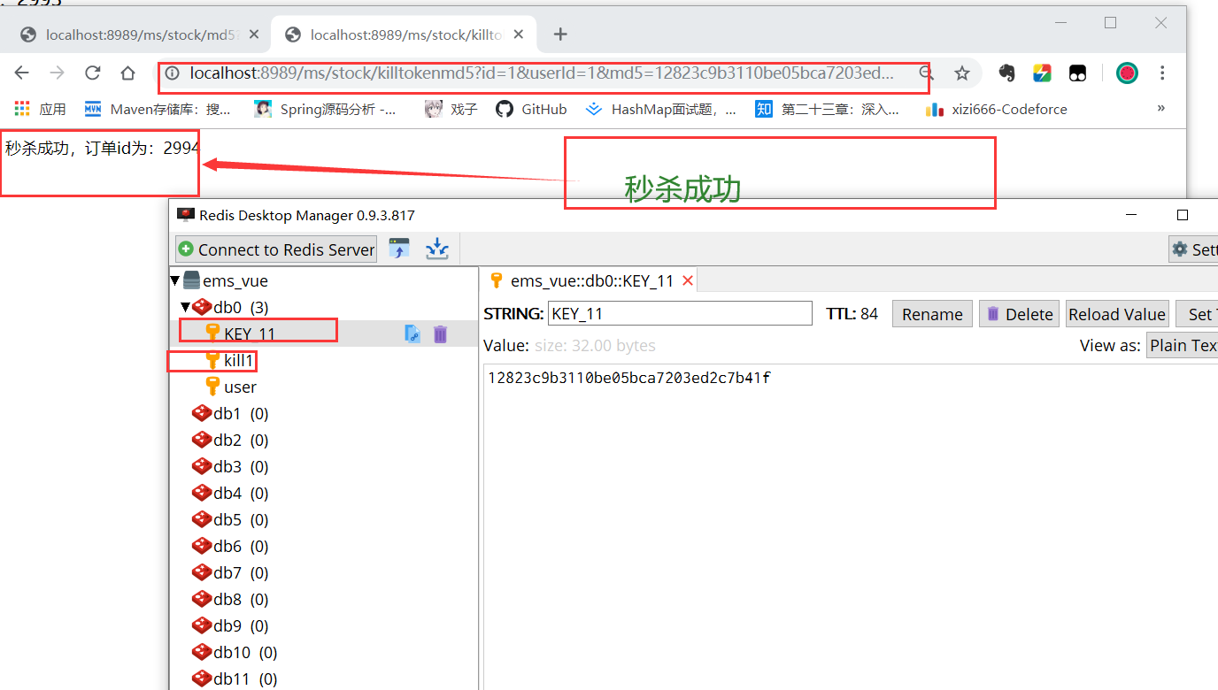The image size is (1218, 690).
Task: Click the TTL: 84 label
Action: (852, 313)
